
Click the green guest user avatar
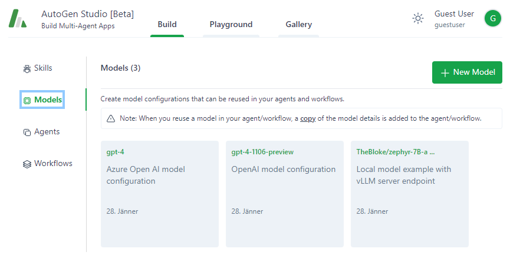(x=492, y=19)
